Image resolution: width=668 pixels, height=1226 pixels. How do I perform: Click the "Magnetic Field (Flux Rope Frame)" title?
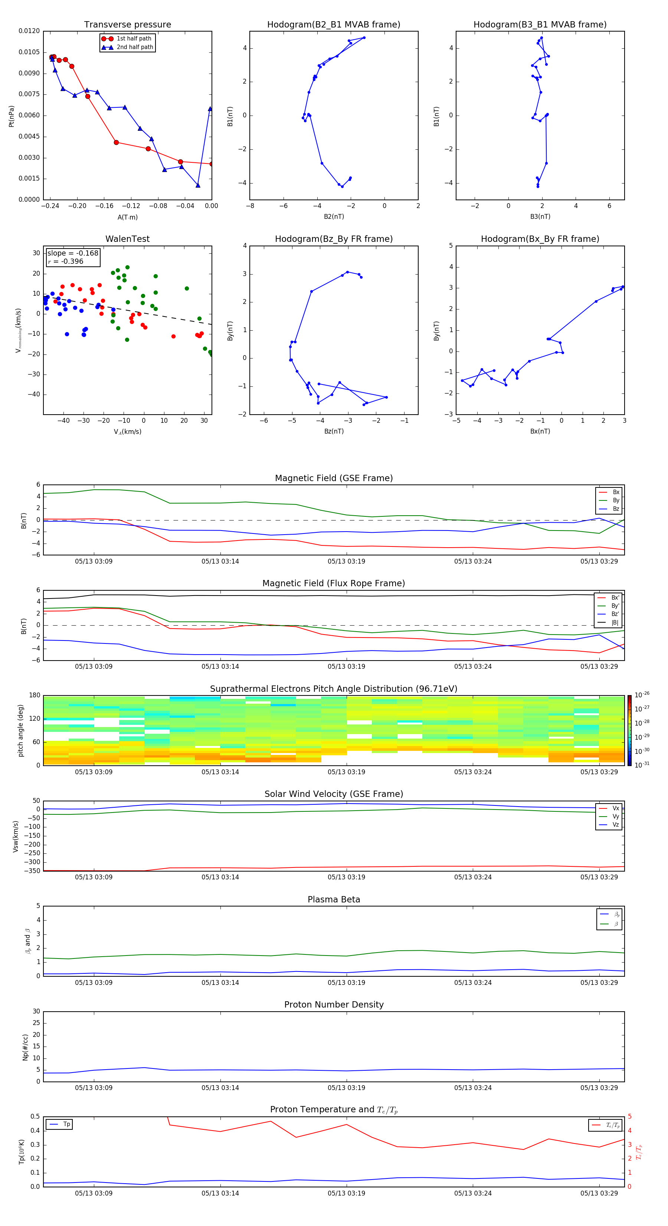334,584
